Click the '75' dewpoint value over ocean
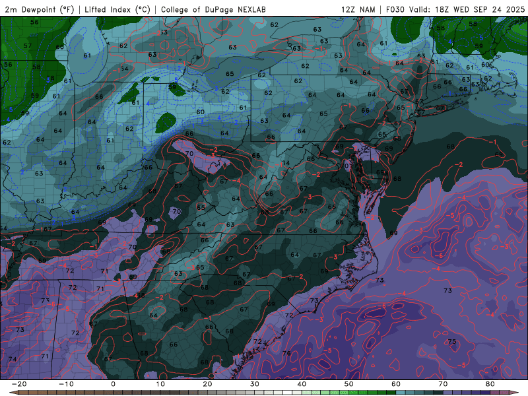This screenshot has width=528, height=396. [x=452, y=341]
